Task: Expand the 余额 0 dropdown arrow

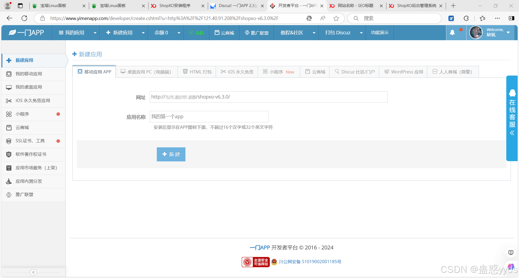Action: [179, 33]
